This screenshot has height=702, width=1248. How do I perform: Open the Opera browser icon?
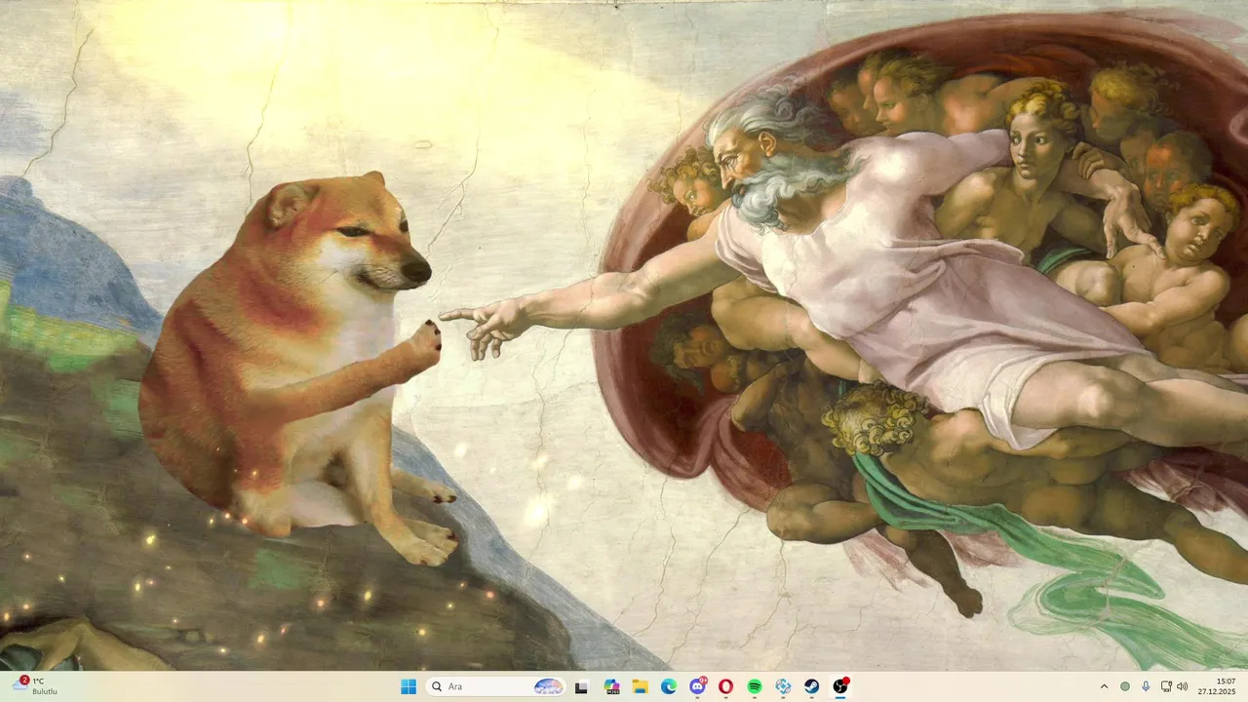[725, 686]
